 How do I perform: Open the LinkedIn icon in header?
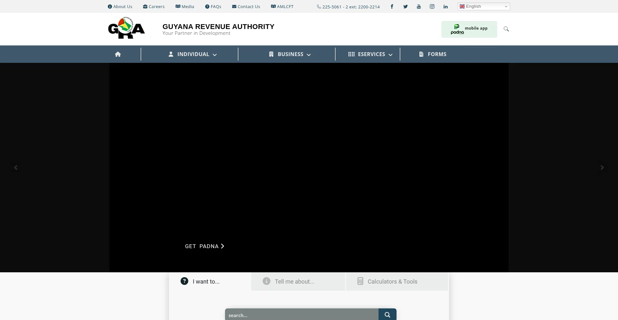click(445, 6)
